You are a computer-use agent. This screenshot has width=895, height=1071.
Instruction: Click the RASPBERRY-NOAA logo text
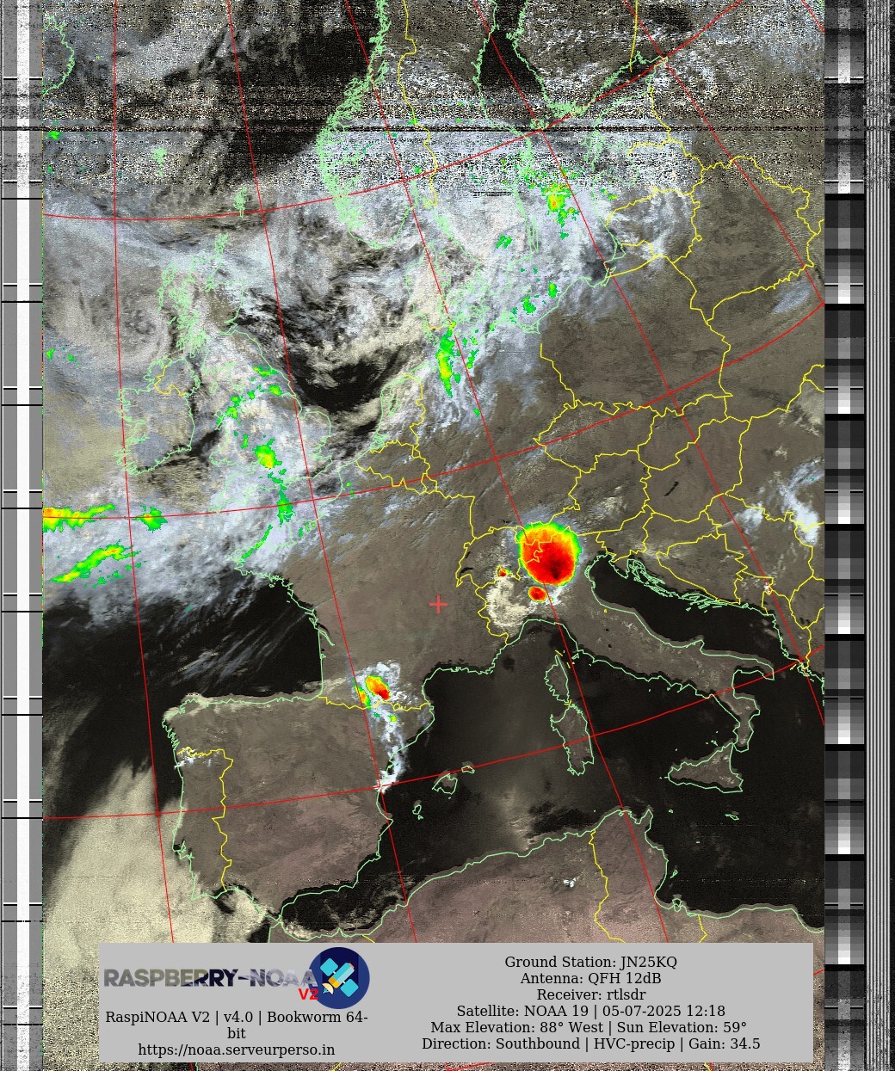point(207,978)
